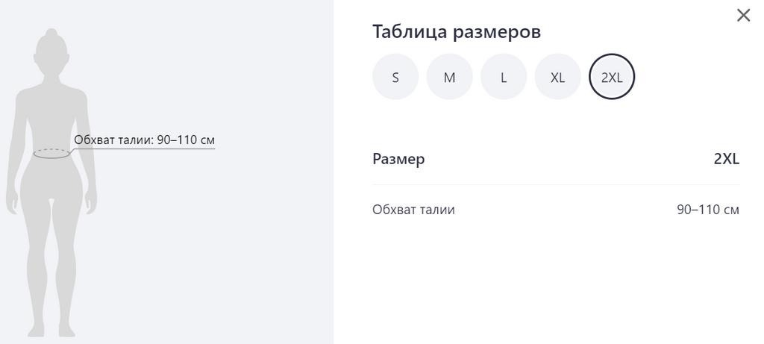Pick the XL size circle
Screen dimensions: 764x344
(x=557, y=77)
